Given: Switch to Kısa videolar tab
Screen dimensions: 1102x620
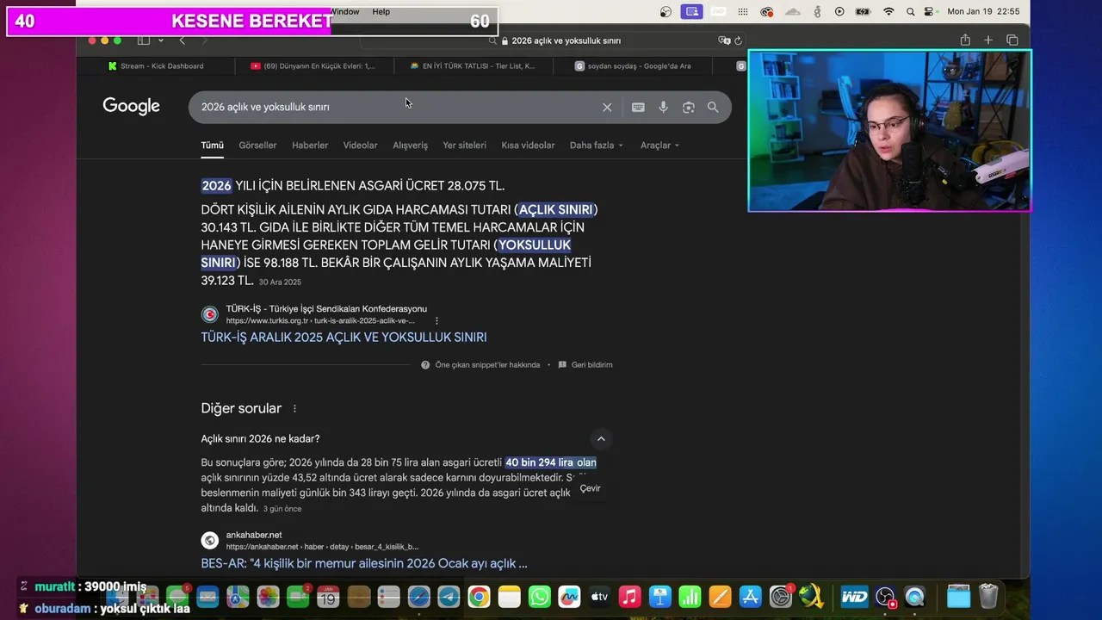Looking at the screenshot, I should point(528,146).
